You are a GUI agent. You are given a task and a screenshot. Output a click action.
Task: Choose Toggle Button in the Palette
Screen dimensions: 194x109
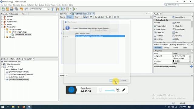coord(161,26)
